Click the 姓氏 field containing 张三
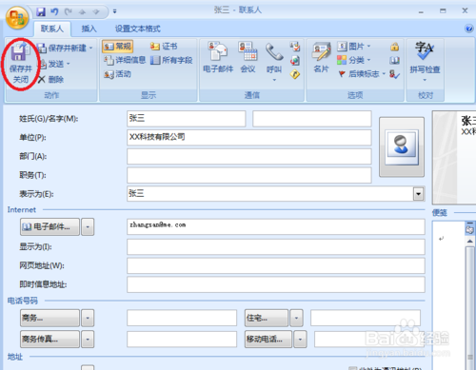 (x=187, y=119)
